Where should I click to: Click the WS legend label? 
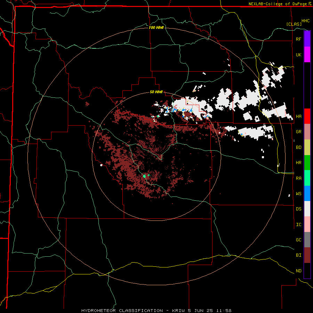(x=298, y=194)
